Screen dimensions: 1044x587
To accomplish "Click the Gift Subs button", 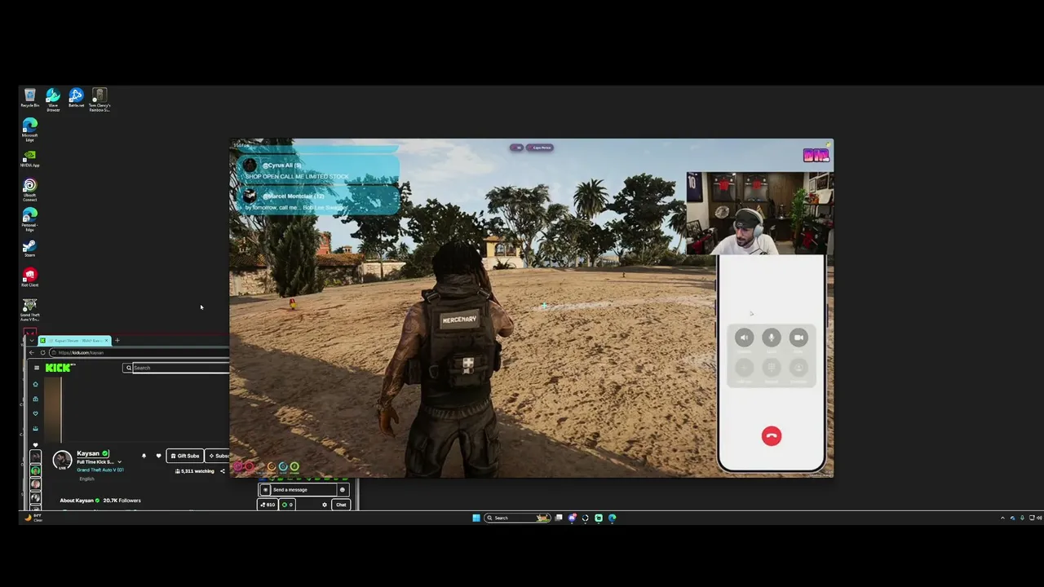I will [185, 456].
